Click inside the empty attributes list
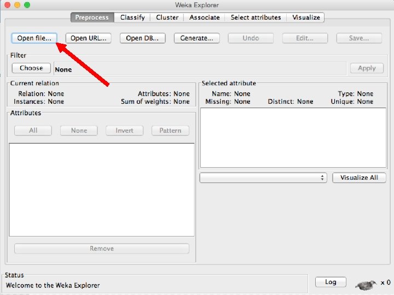 pyautogui.click(x=102, y=190)
